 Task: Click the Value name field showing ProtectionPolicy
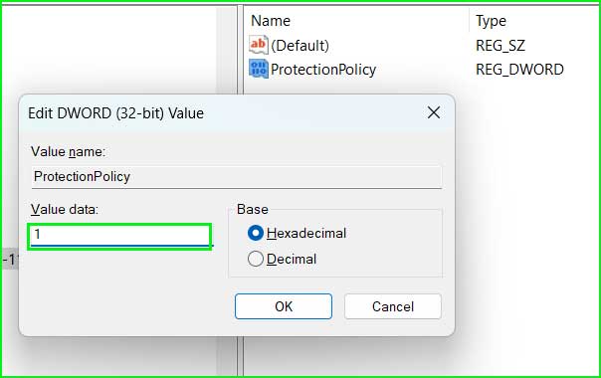coord(237,177)
